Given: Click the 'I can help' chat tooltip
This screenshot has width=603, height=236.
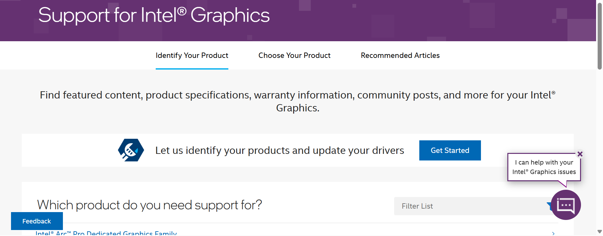Looking at the screenshot, I should tap(544, 167).
